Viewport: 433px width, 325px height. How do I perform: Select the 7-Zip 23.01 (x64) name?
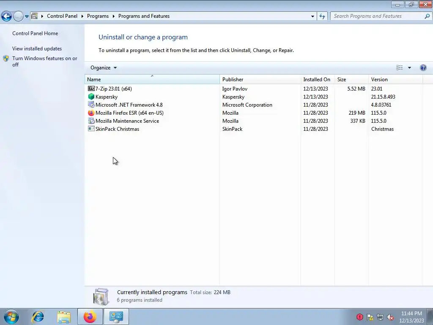[x=113, y=89]
